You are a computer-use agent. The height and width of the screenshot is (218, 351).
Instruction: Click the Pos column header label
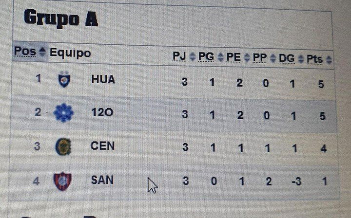click(x=25, y=51)
